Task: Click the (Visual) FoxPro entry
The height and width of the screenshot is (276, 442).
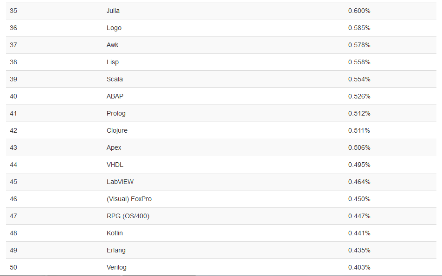Action: (x=129, y=199)
